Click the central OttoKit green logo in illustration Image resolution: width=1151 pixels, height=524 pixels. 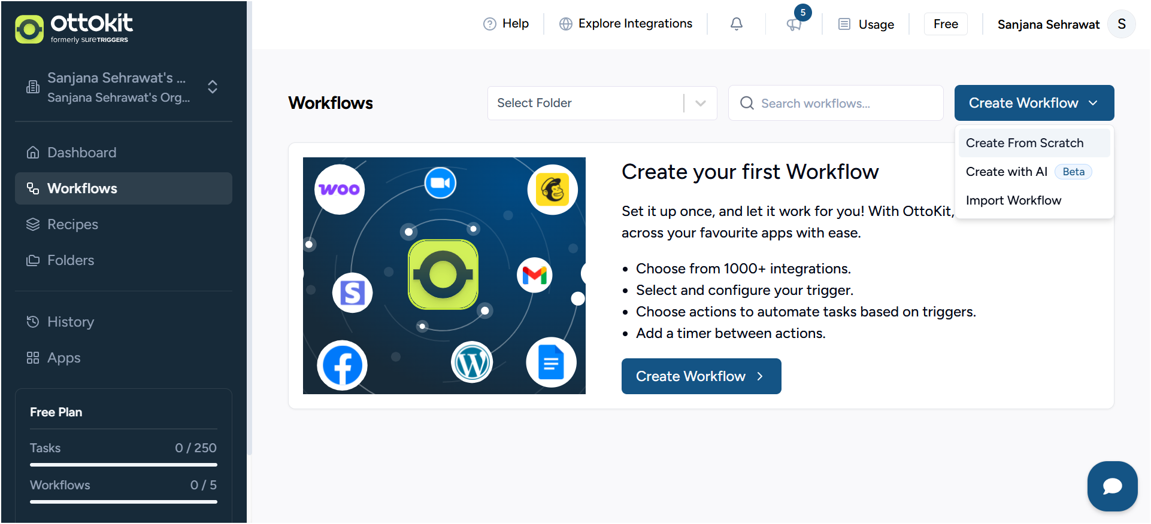[443, 275]
